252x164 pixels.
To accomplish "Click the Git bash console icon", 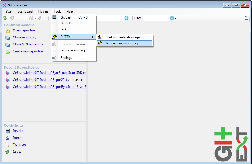I will point(54,17).
